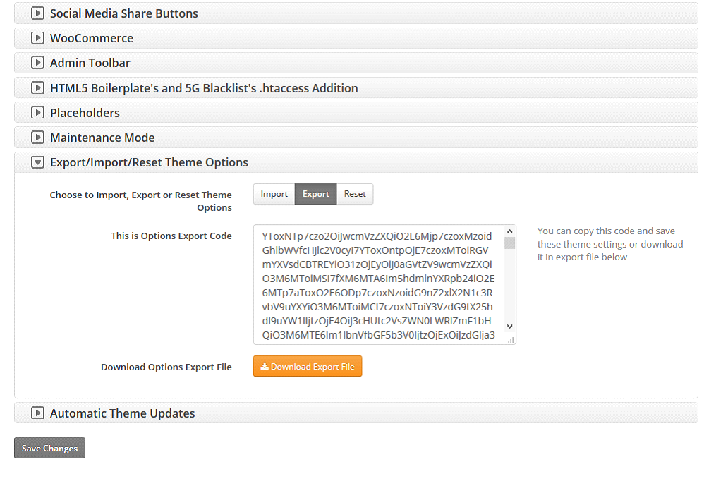Screen dimensions: 716x481
Task: Click the export code scrollbar's down arrow
Action: [509, 327]
